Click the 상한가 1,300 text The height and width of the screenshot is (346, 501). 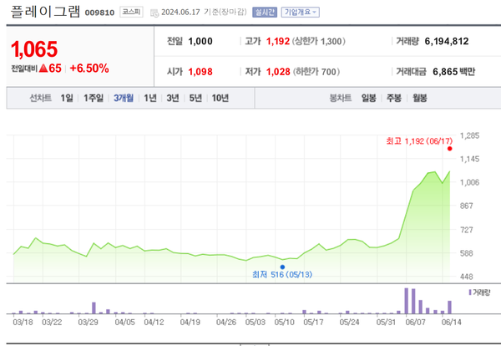click(319, 41)
